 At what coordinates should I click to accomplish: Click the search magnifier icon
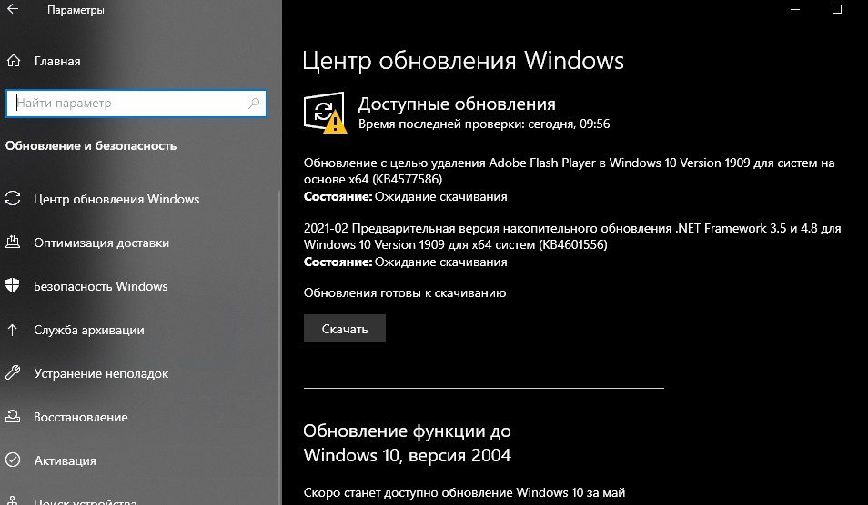click(254, 104)
